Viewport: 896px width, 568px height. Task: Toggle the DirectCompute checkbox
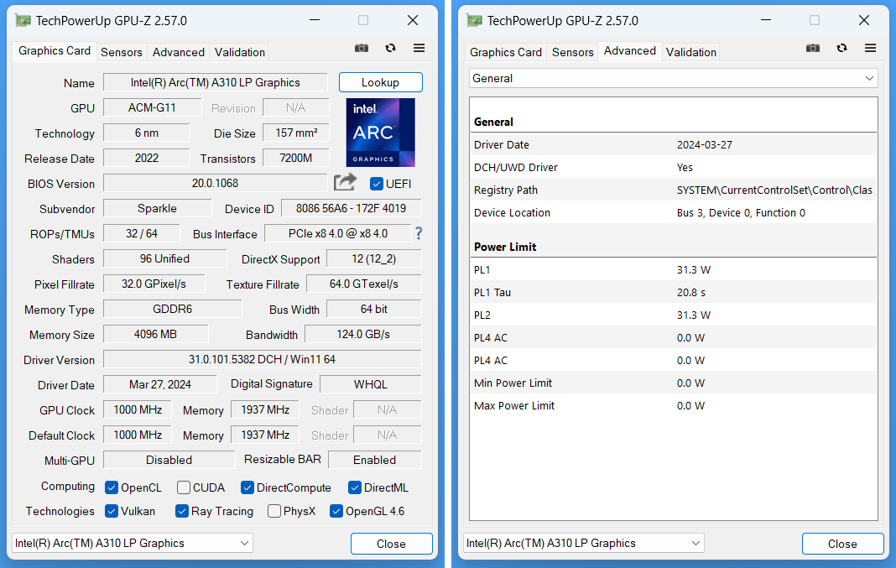click(247, 487)
